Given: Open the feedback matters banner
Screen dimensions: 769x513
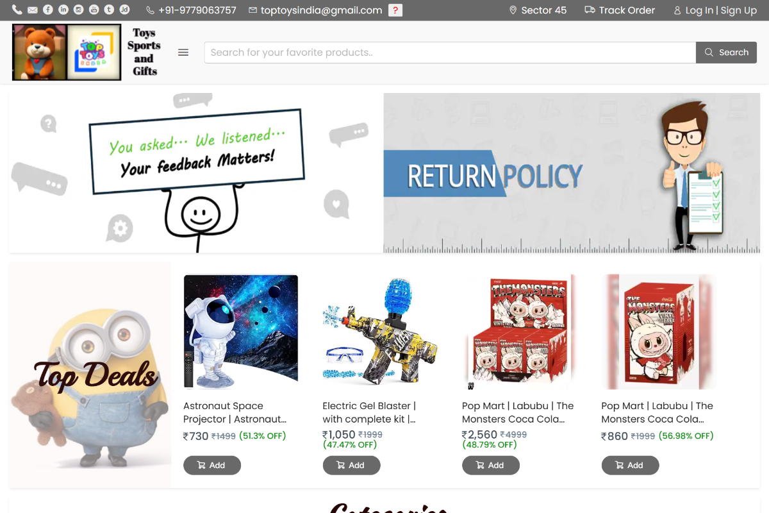Looking at the screenshot, I should (196, 173).
